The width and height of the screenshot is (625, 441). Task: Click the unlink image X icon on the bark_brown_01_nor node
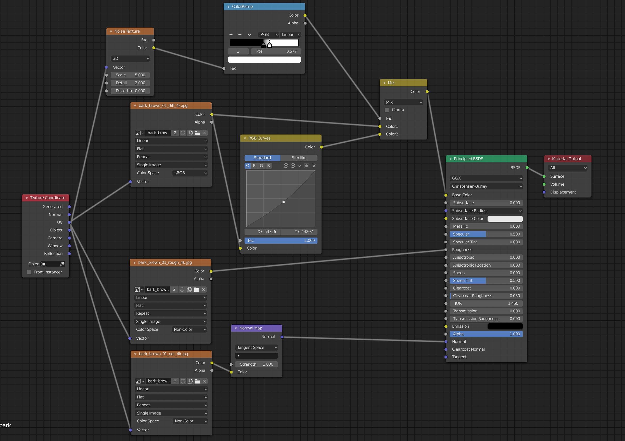[205, 381]
